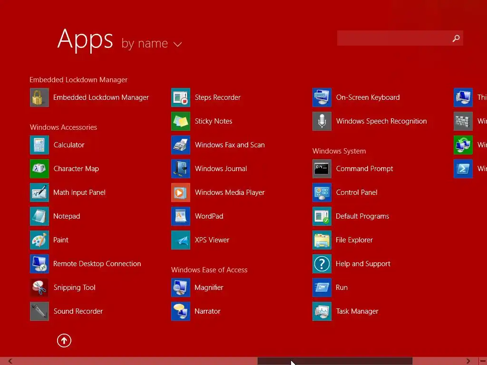Open the Embedded Lockdown Manager padlock icon
The image size is (487, 365).
(x=39, y=97)
